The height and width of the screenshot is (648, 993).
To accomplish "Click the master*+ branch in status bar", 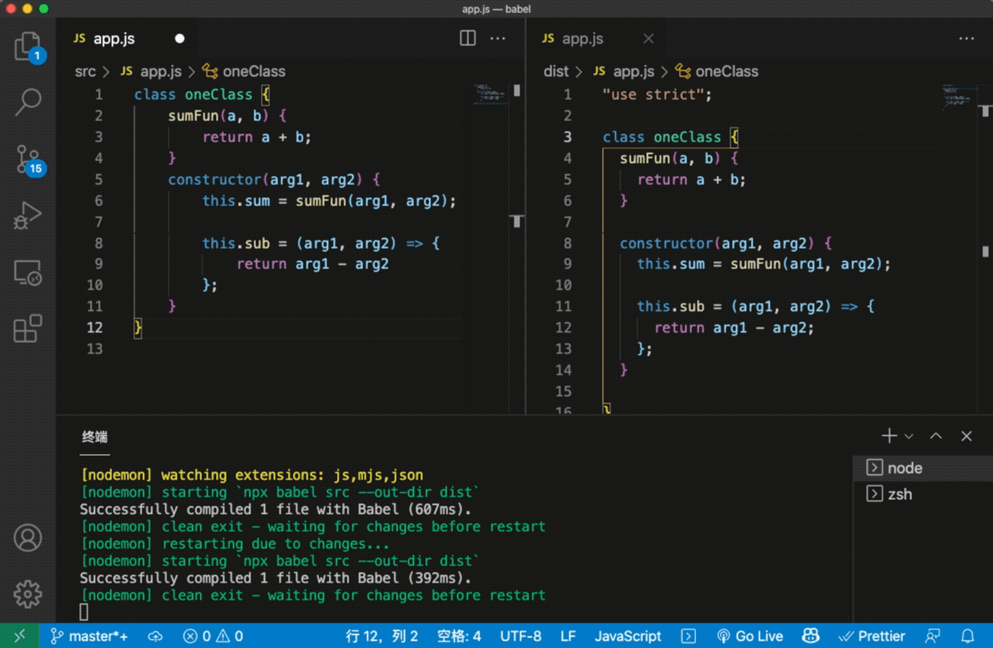I will click(89, 636).
